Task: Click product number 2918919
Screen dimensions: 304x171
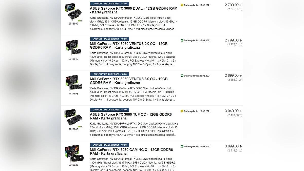Action: 73,59
